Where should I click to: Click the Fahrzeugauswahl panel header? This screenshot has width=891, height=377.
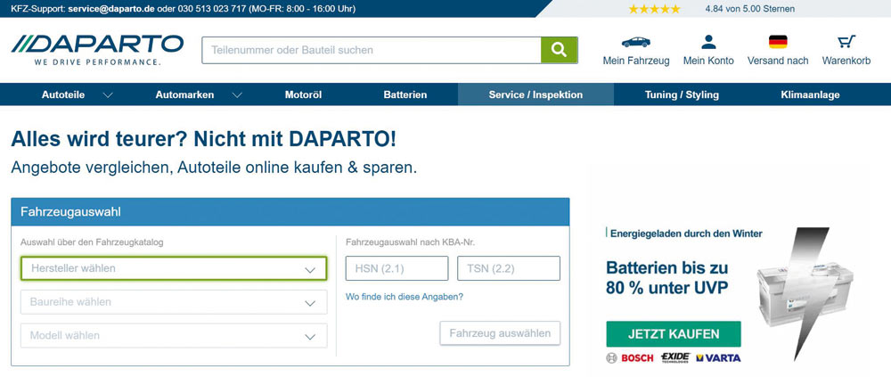tap(290, 212)
